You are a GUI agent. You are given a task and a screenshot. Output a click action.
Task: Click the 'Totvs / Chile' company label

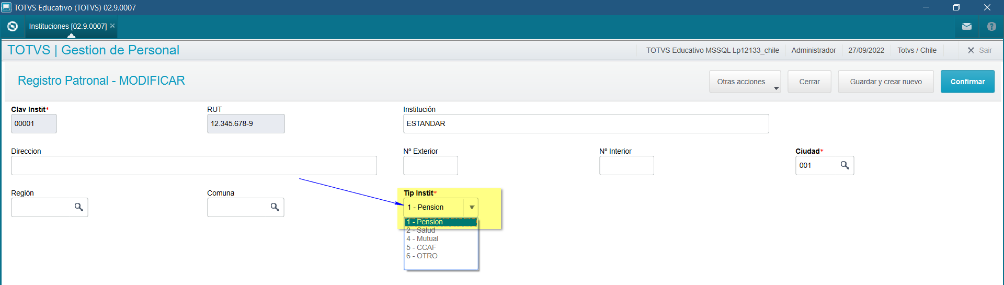[x=917, y=50]
